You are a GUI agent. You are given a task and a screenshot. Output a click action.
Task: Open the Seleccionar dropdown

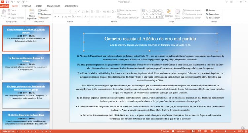coord(213,18)
